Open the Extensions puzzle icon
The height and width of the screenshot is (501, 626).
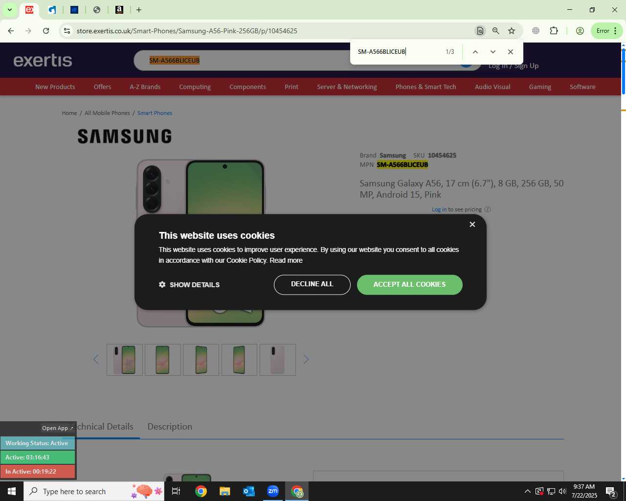(554, 31)
